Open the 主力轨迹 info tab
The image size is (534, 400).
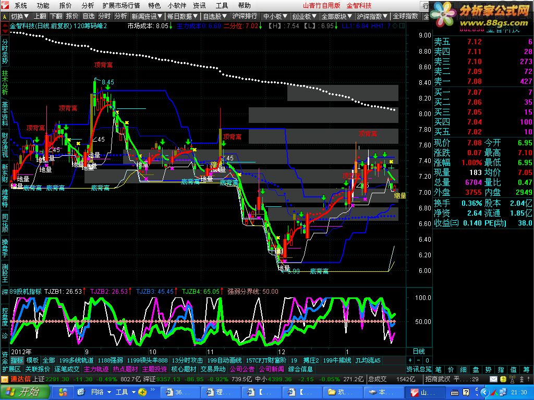click(x=96, y=369)
